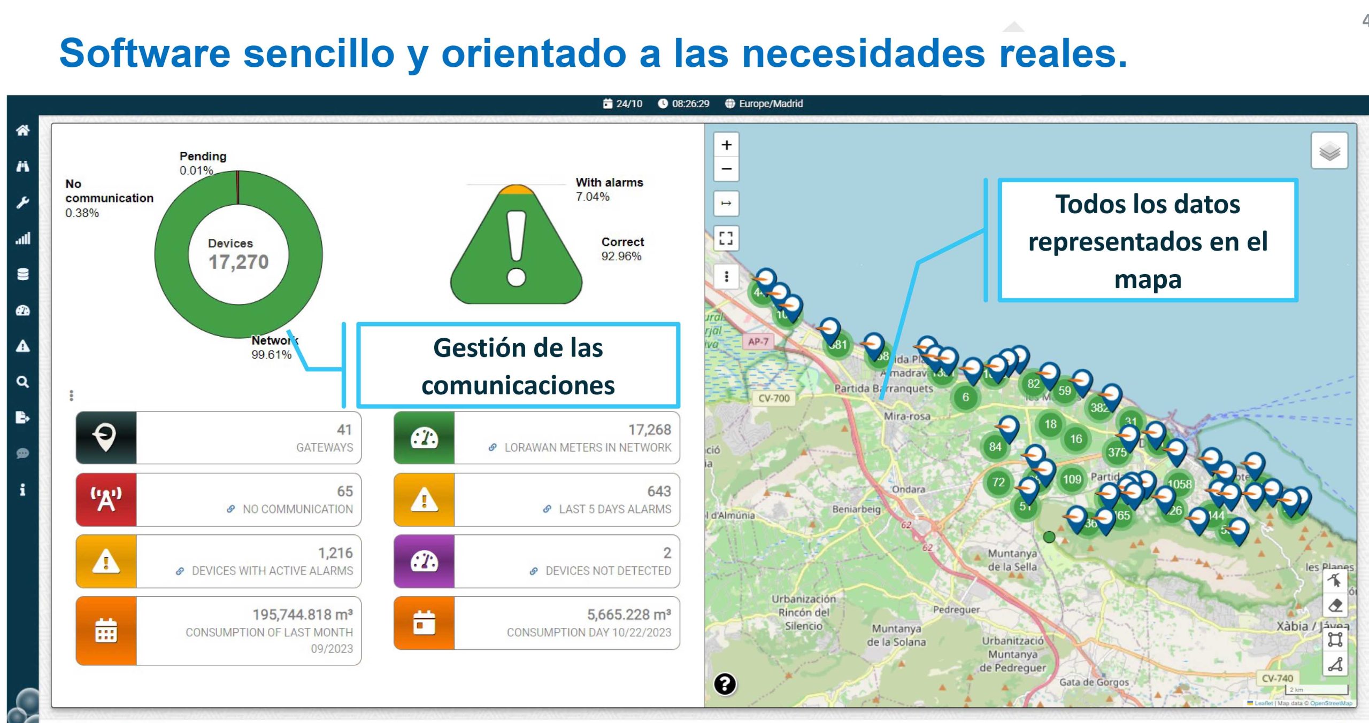Screen dimensions: 1369x723
Task: Open the wrench settings icon in sidebar
Action: 22,202
